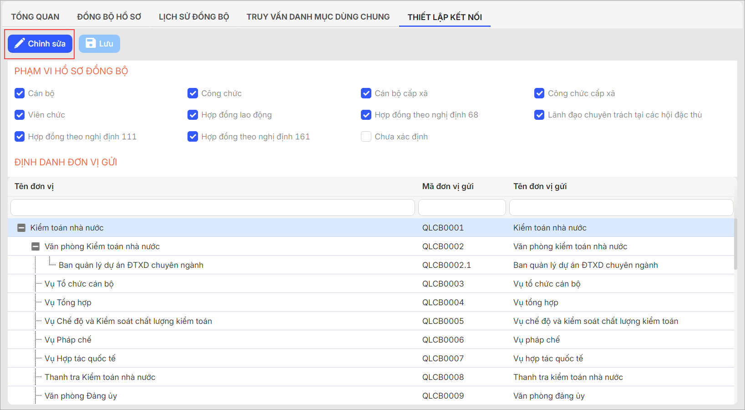
Task: Collapse the Kiểm toán nhà nước tree node
Action: [21, 228]
